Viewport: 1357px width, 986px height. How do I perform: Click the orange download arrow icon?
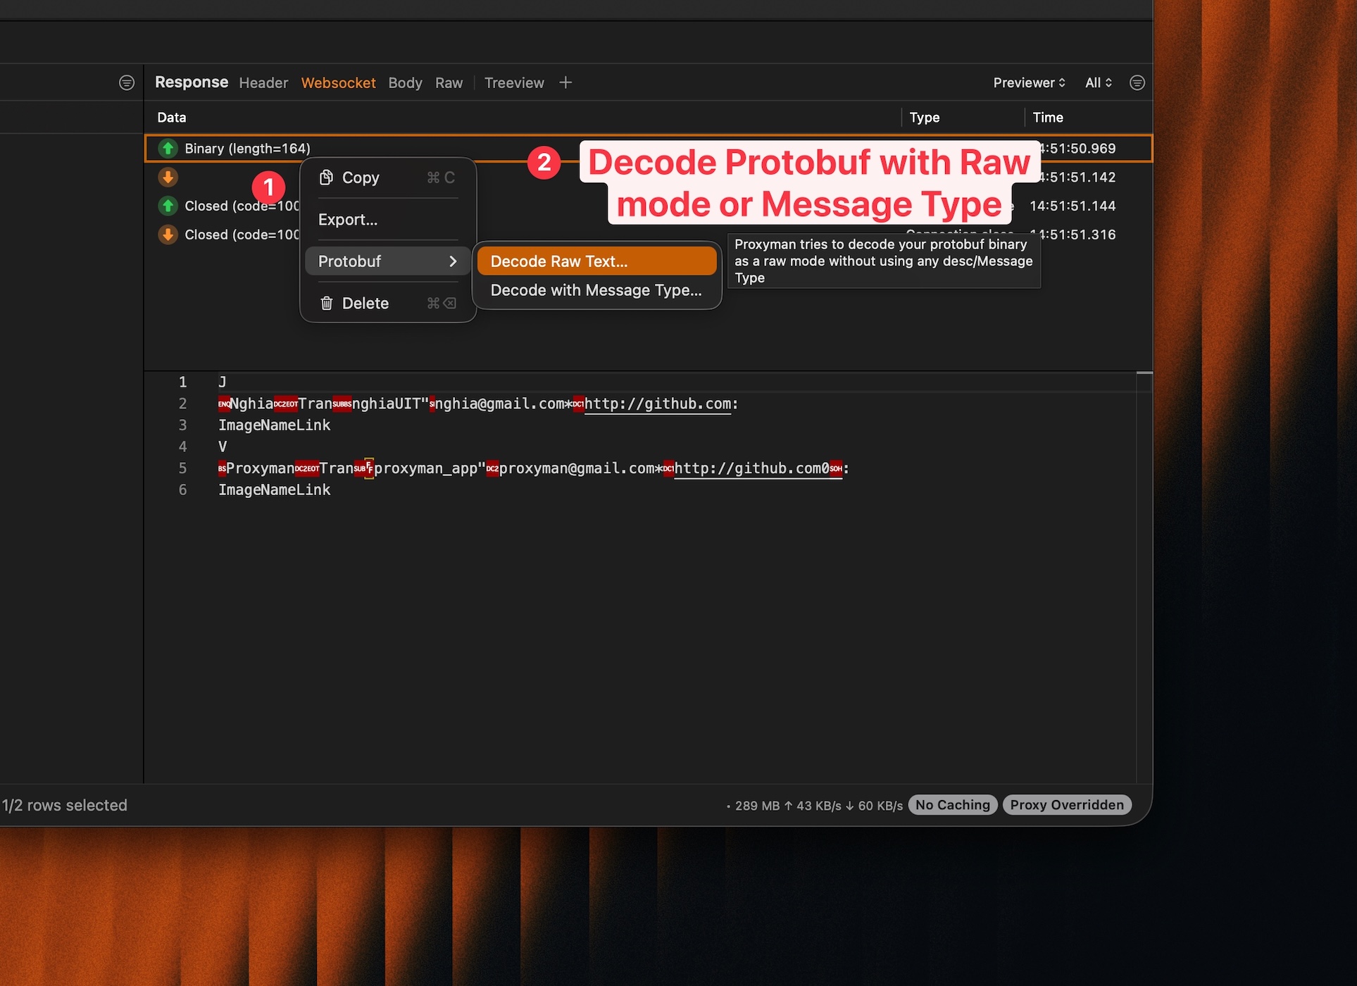pos(168,177)
